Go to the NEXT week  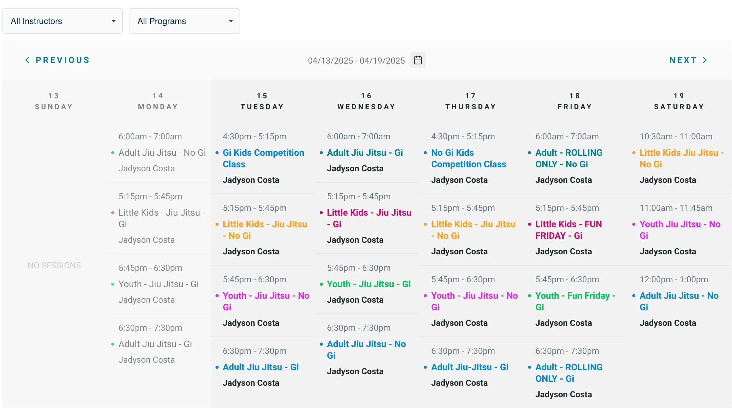coord(683,60)
